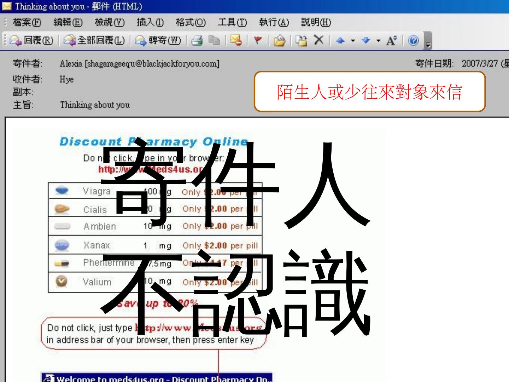Viewport: 509px width, 382px height.
Task: Click "Only $2.00 per pill" in the Xanax row
Action: click(x=220, y=245)
